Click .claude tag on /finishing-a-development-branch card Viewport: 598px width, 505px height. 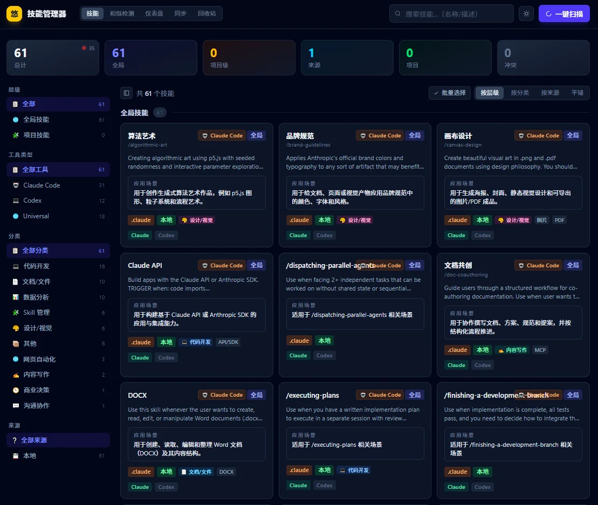[x=457, y=472]
